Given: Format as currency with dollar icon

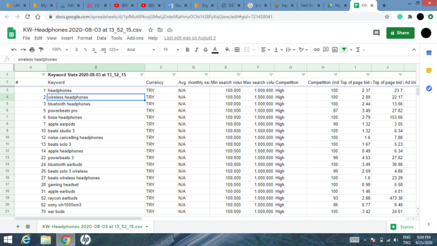Looking at the screenshot, I should click(x=76, y=50).
